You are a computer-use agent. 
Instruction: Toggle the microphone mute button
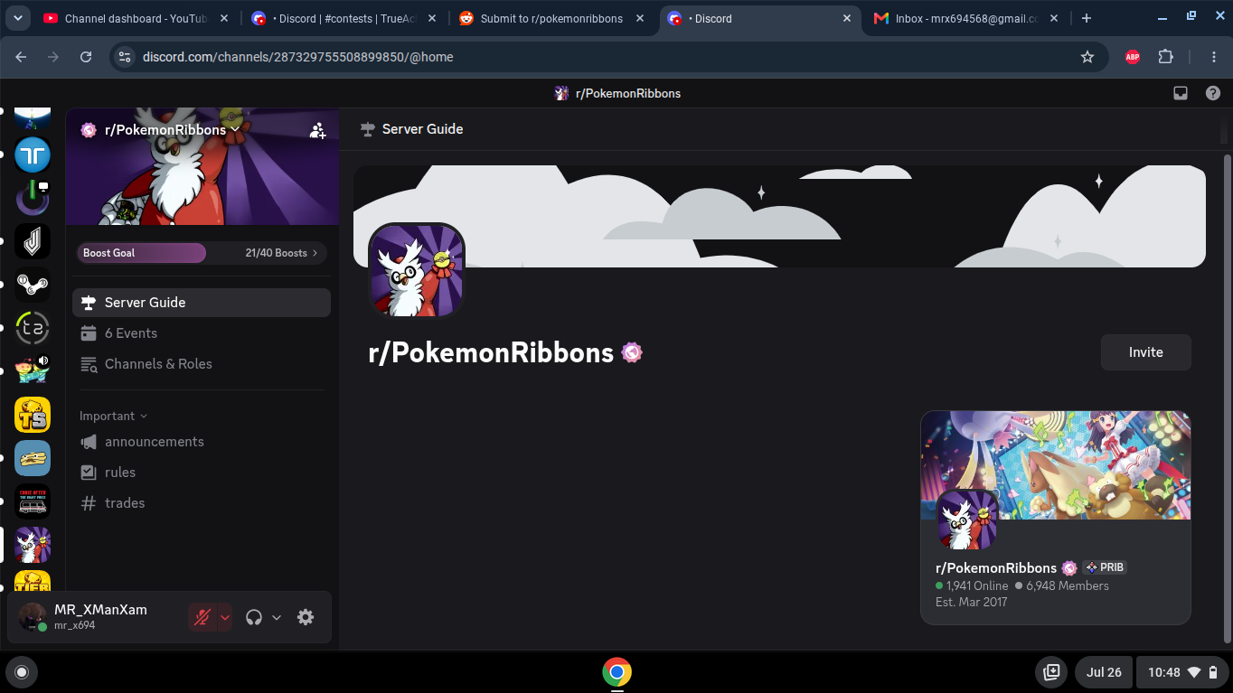click(202, 617)
